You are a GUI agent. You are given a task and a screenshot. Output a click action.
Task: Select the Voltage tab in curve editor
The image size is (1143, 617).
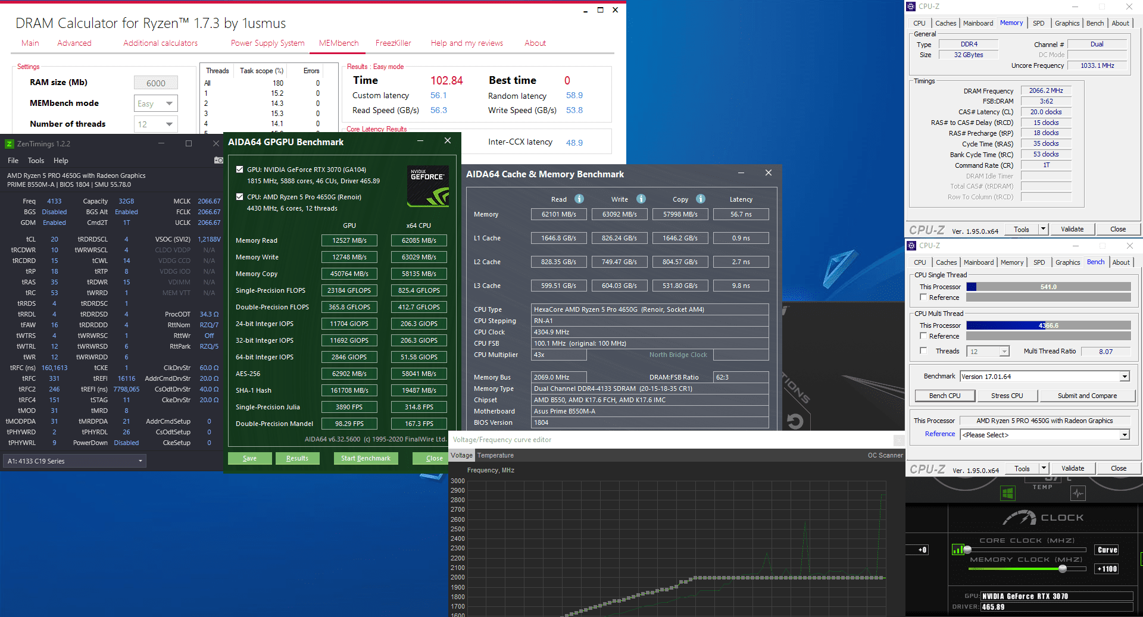461,456
